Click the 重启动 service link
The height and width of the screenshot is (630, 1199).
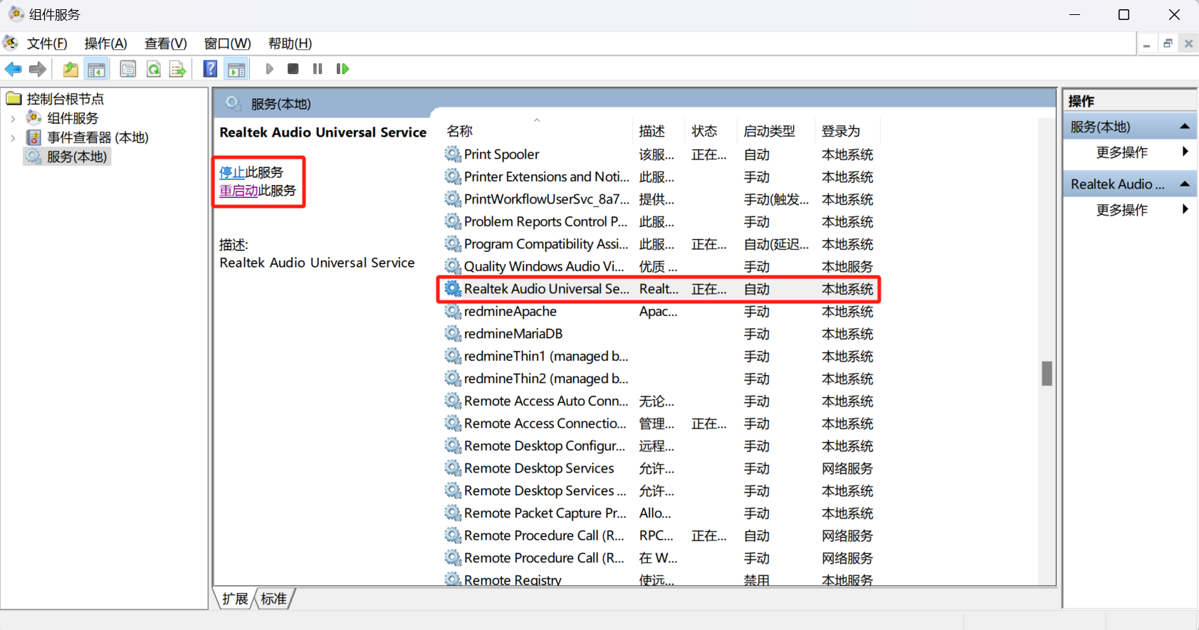click(239, 191)
